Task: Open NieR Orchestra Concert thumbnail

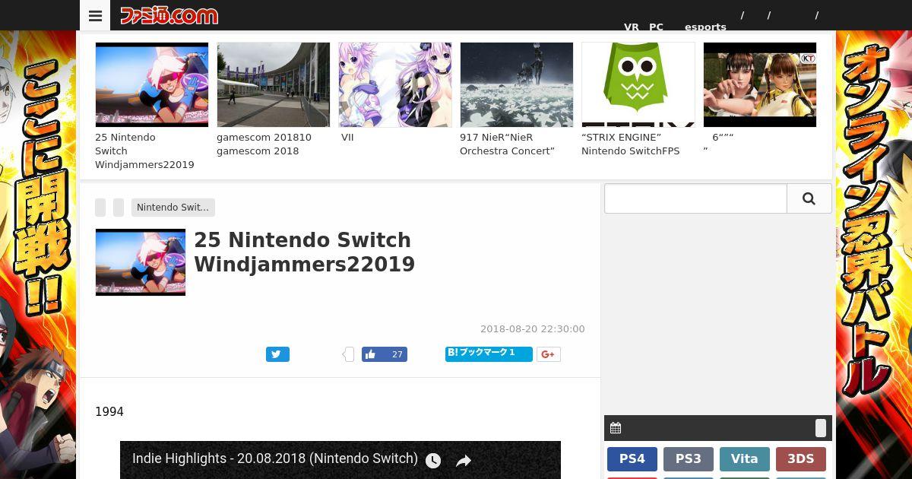Action: tap(517, 84)
